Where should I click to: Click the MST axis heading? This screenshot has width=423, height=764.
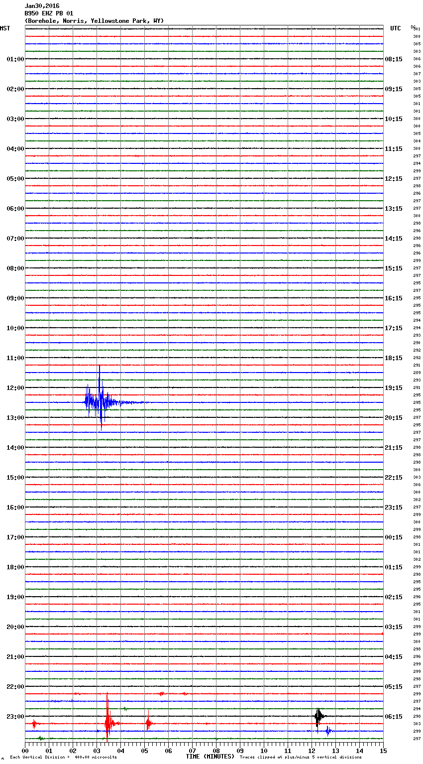point(5,28)
